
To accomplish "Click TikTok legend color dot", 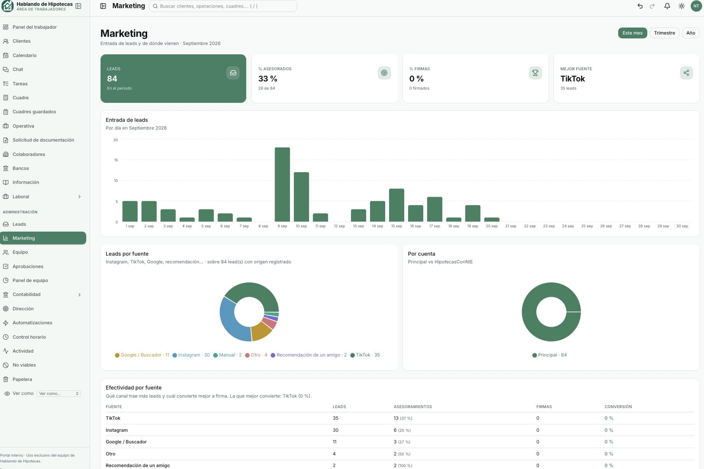I will tap(353, 355).
